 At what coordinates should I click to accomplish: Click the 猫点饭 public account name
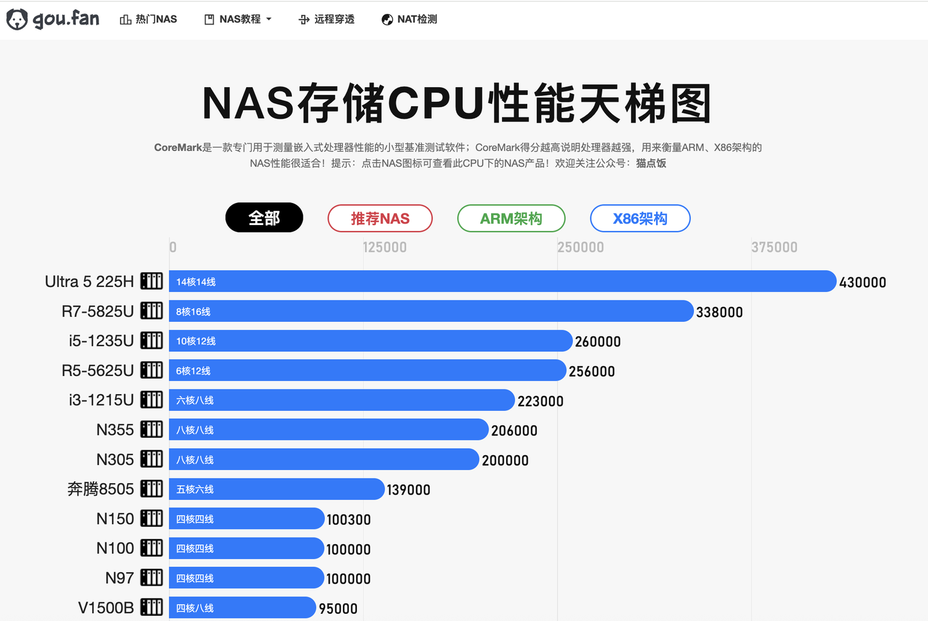(x=651, y=163)
